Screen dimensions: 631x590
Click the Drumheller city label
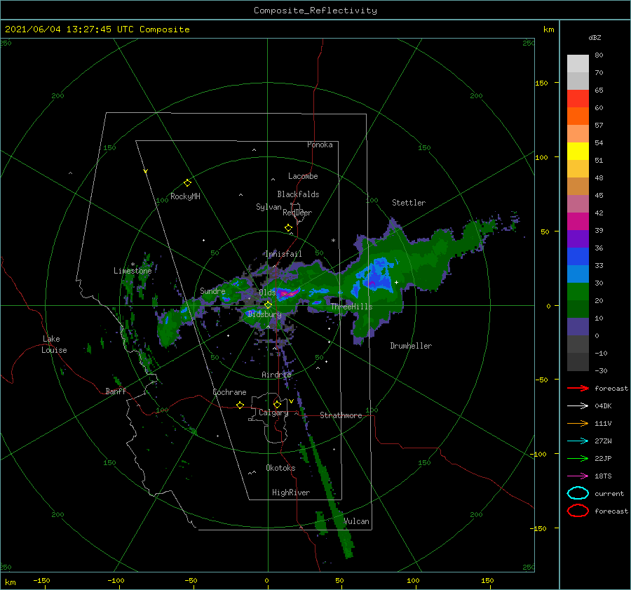411,346
